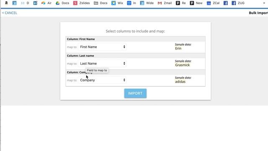Click the IMPORT button

click(135, 93)
